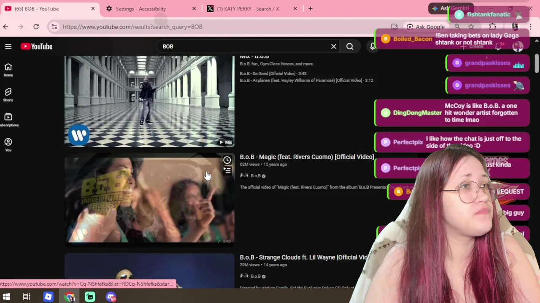Bookmark this page with the star icon
Image resolution: width=540 pixels, height=303 pixels.
471,27
